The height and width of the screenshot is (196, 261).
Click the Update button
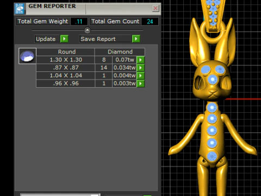click(47, 39)
